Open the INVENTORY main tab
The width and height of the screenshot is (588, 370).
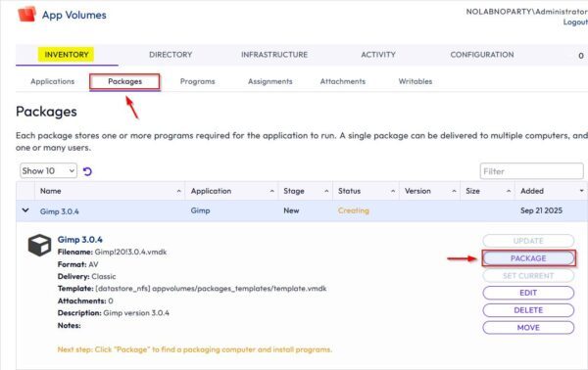click(67, 55)
